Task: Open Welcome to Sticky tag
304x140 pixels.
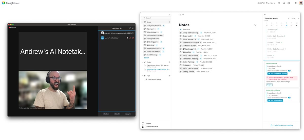Action: click(155, 79)
